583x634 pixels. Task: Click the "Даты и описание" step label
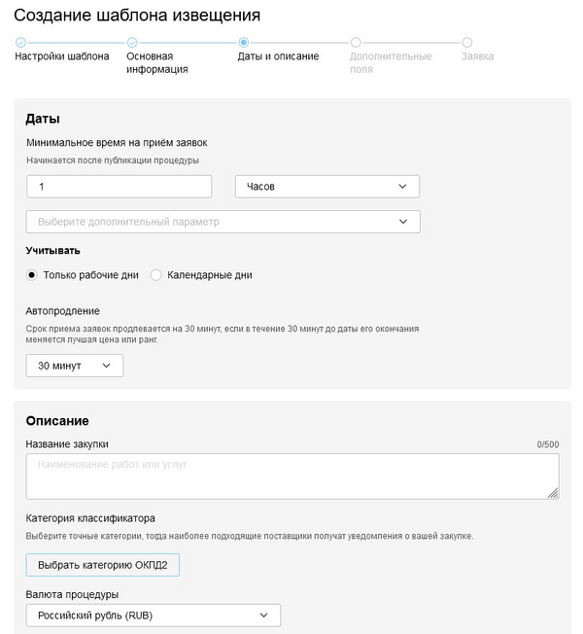(278, 56)
